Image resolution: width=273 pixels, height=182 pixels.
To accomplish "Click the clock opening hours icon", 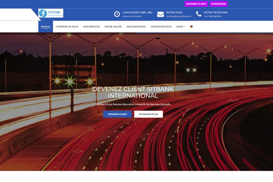I will click(117, 14).
